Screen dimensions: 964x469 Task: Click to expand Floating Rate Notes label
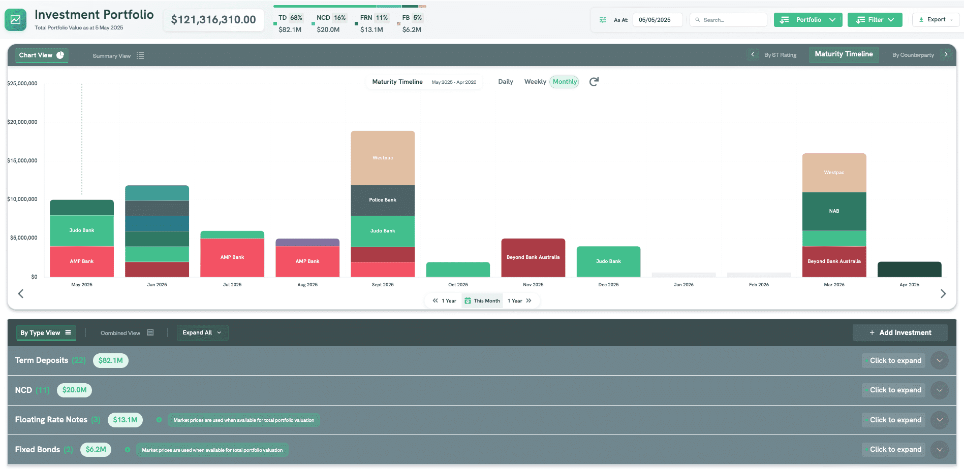893,420
